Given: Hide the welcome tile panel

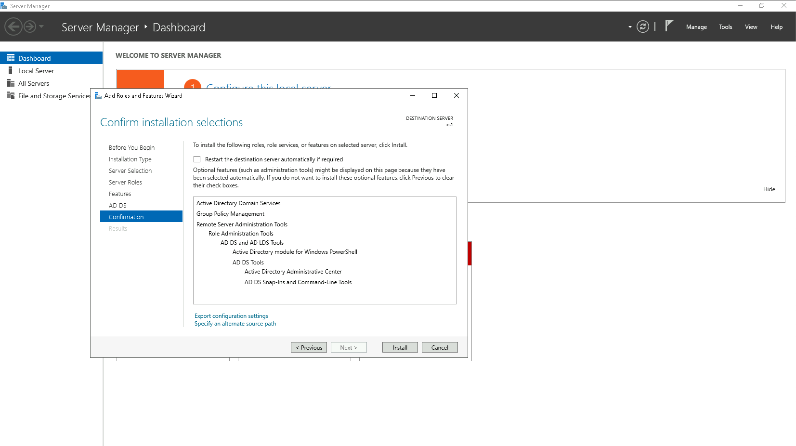Looking at the screenshot, I should (769, 189).
